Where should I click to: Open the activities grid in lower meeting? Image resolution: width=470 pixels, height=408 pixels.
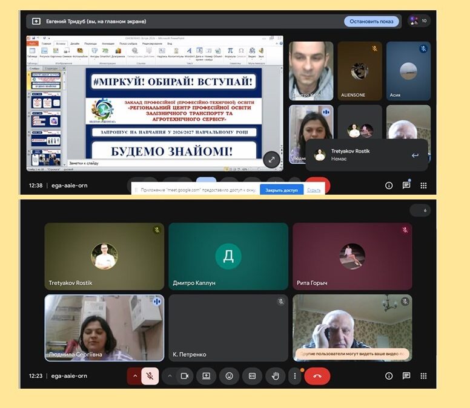pyautogui.click(x=424, y=376)
